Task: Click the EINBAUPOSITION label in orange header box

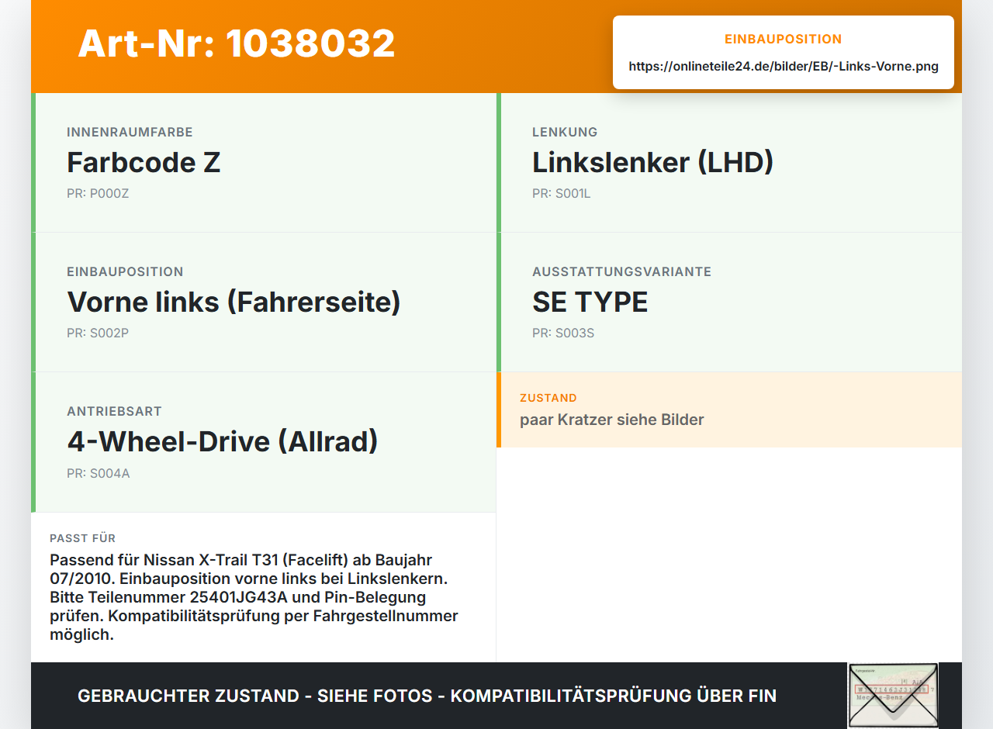Action: tap(784, 39)
